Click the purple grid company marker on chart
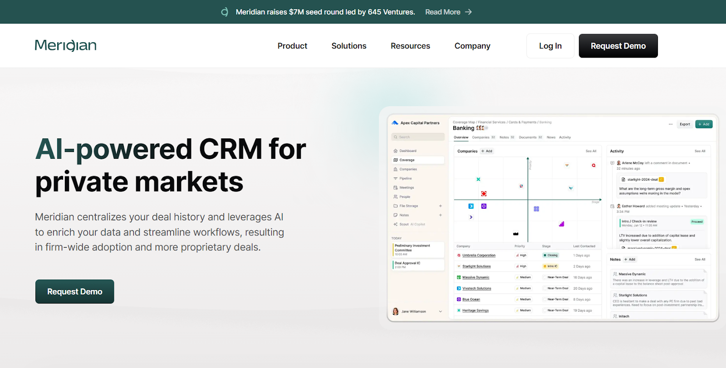This screenshot has width=726, height=368. click(536, 209)
